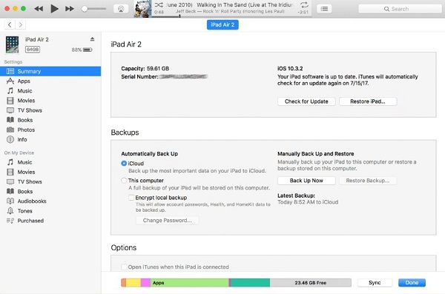Viewport: 445px width, 294px height.
Task: Eject the iPad Air 2 device
Action: point(92,39)
